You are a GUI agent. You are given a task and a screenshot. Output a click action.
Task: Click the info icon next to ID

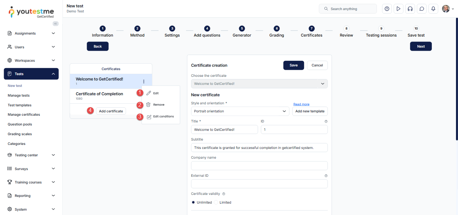[326, 121]
